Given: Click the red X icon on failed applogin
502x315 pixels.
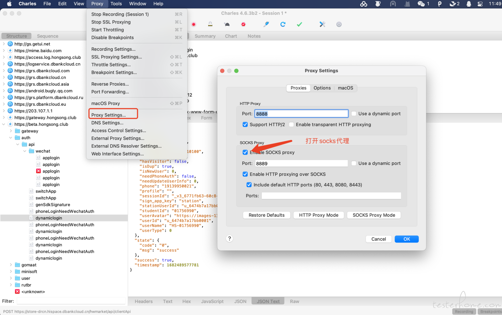Looking at the screenshot, I should (38, 171).
